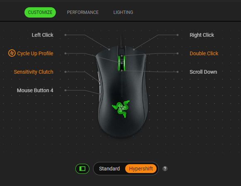Click the Right Click connector dot
The image size is (241, 186).
click(x=178, y=35)
